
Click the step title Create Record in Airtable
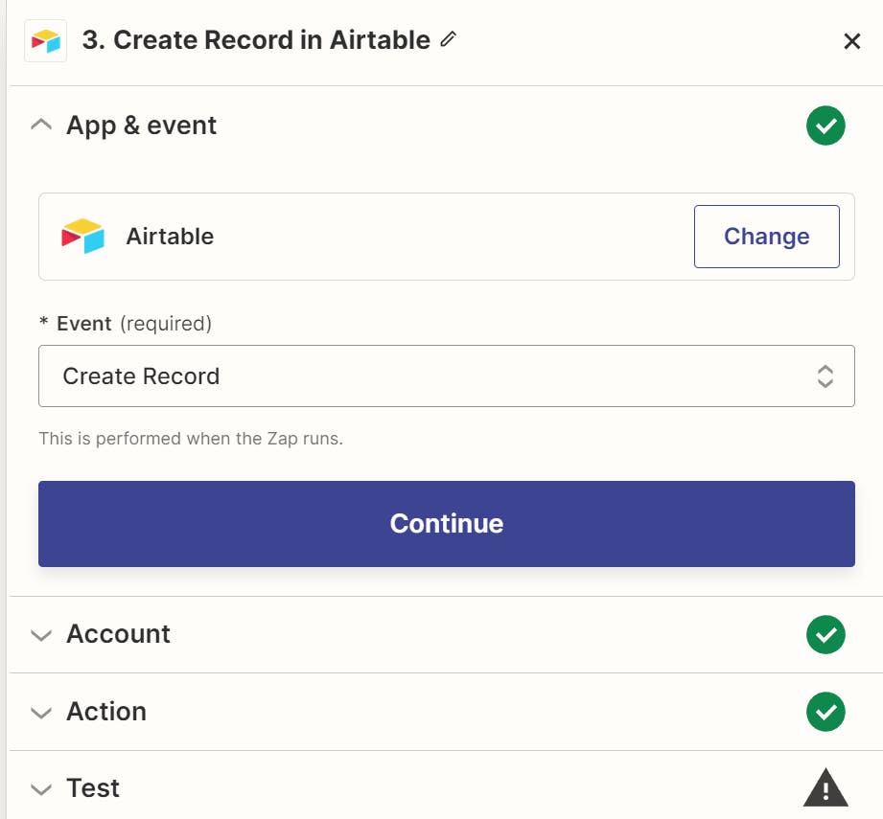[x=256, y=40]
